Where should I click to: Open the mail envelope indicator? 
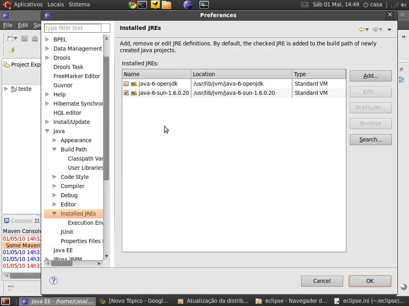pyautogui.click(x=305, y=5)
